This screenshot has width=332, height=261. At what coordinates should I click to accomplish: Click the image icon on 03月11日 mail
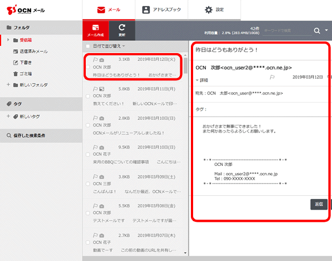[102, 89]
